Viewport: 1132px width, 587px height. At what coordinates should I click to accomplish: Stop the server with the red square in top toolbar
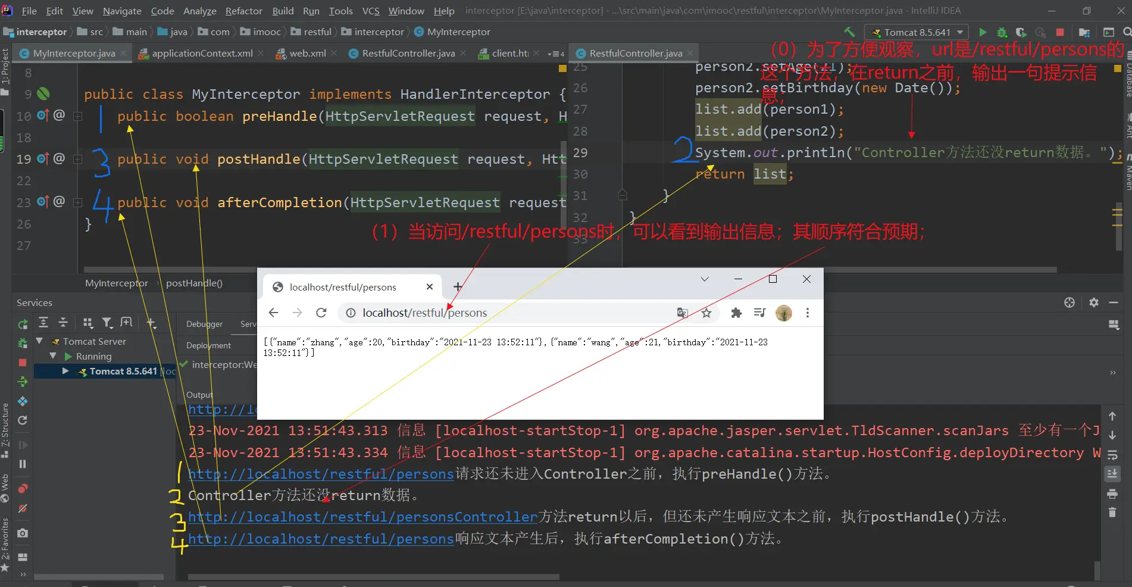(1059, 32)
